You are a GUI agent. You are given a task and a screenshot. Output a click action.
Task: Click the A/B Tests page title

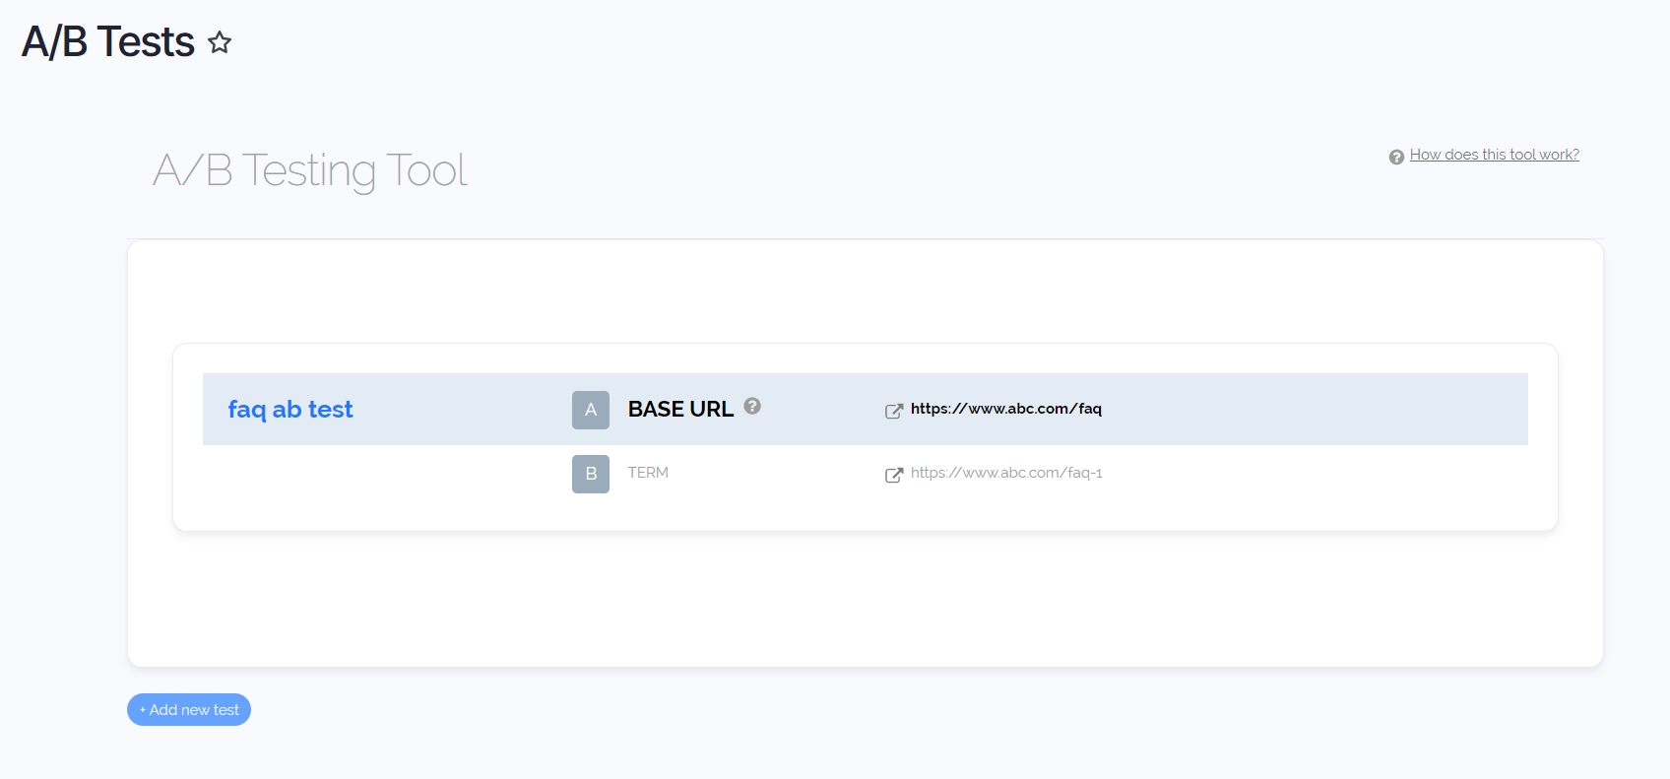108,42
